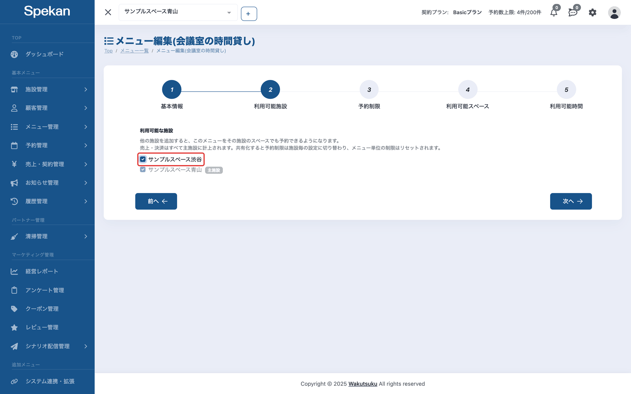The width and height of the screenshot is (631, 394).
Task: Expand the メニュー管理 chevron
Action: tap(86, 127)
